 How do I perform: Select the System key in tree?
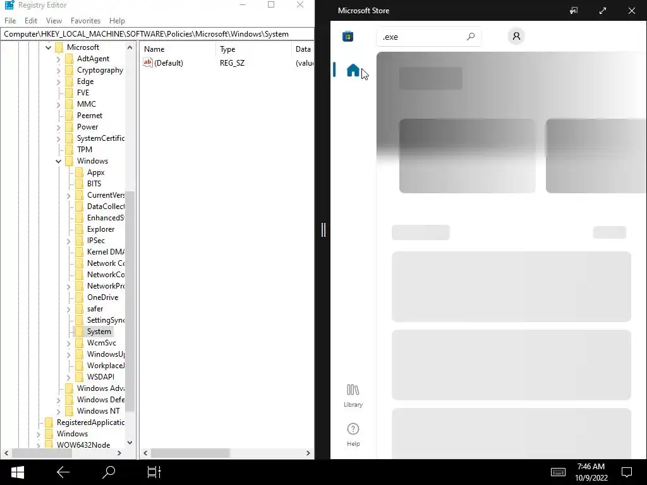(x=99, y=332)
